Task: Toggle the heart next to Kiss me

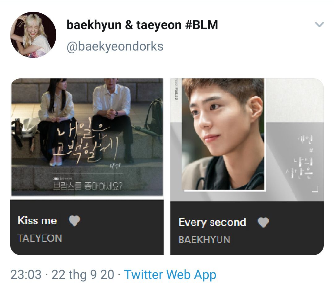Action: coord(74,221)
